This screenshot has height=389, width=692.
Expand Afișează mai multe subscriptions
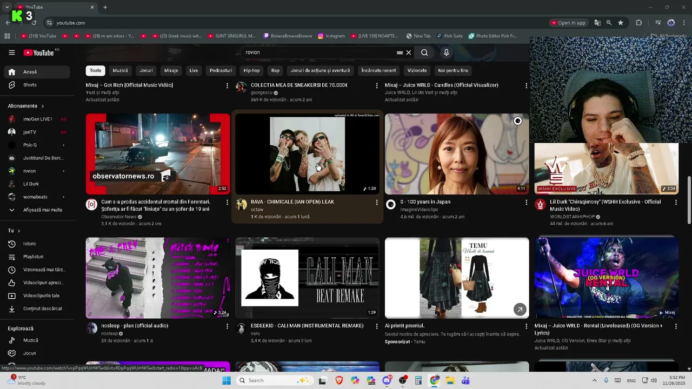(36, 210)
